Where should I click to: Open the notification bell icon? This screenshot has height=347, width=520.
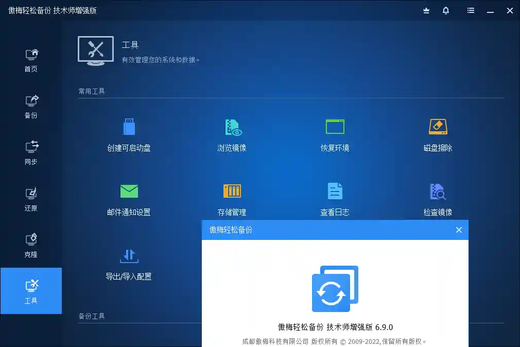click(x=446, y=10)
